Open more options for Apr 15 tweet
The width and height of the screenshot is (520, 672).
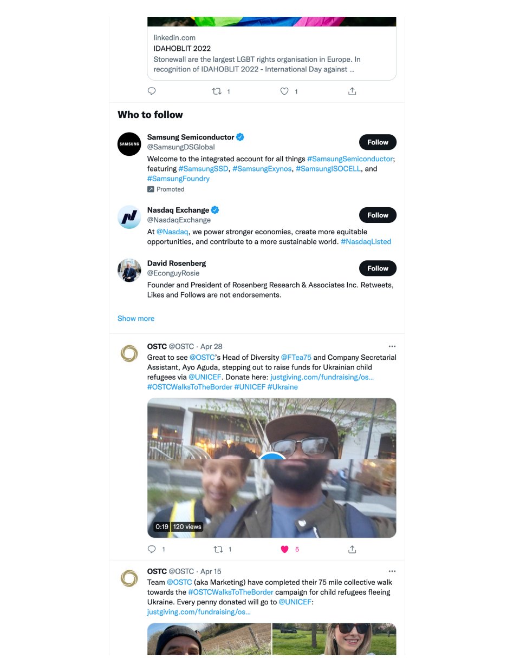click(x=392, y=571)
